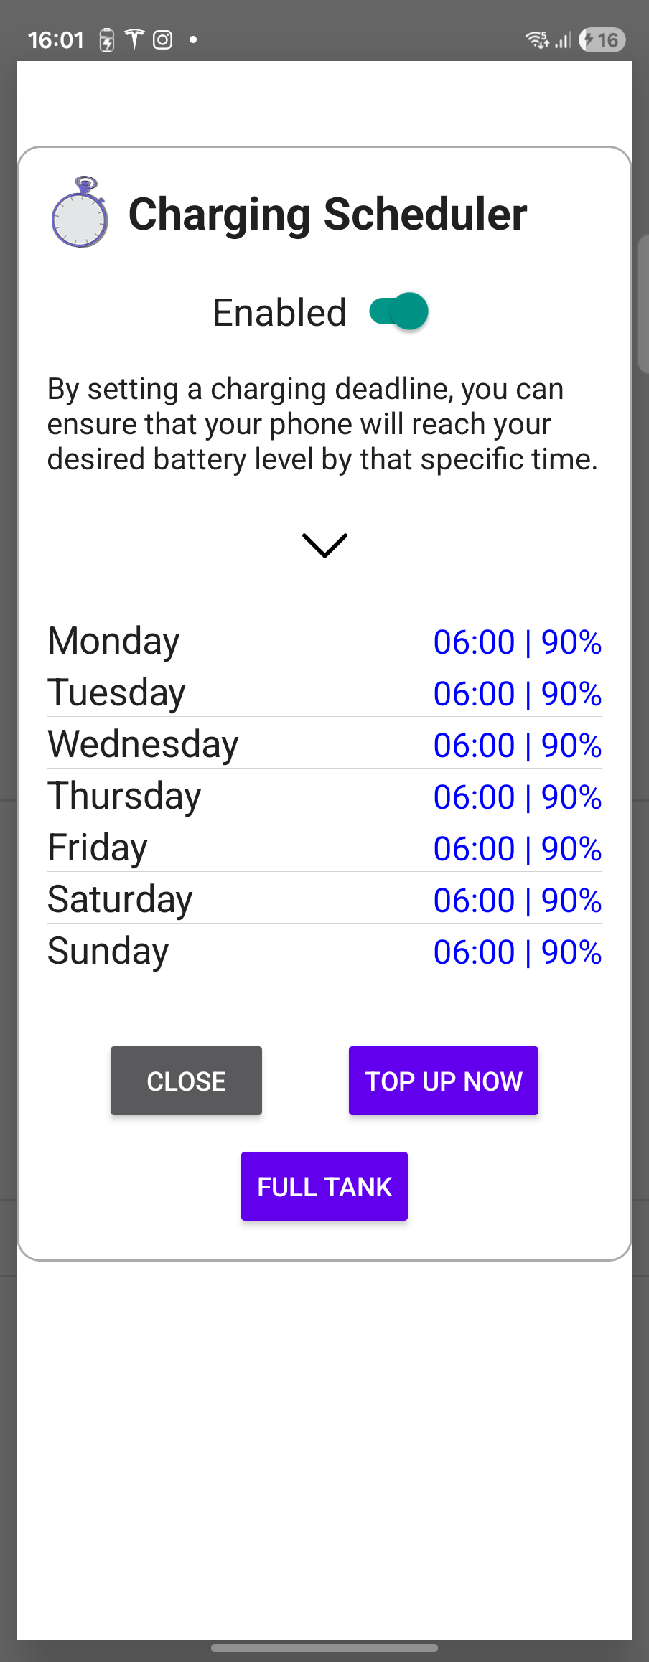This screenshot has height=1662, width=649.
Task: Tap the battery charging notification icon
Action: (x=107, y=40)
